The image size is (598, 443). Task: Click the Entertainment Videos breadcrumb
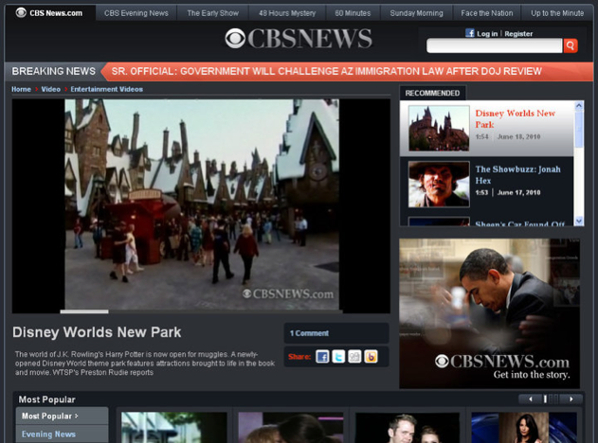tap(106, 89)
